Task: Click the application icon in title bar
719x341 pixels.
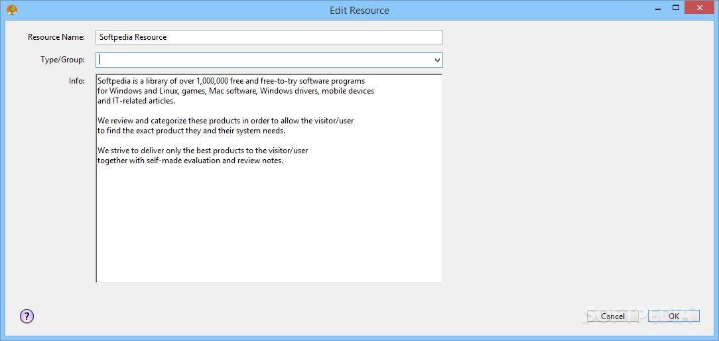Action: [13, 9]
